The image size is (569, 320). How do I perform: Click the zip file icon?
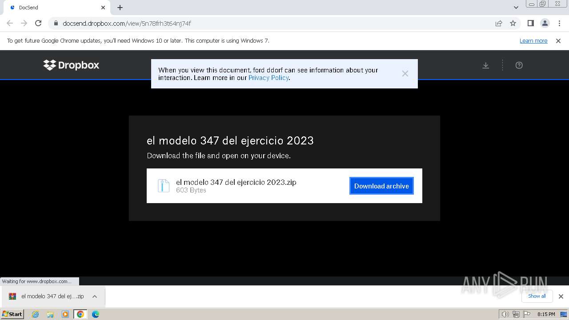[x=164, y=186]
